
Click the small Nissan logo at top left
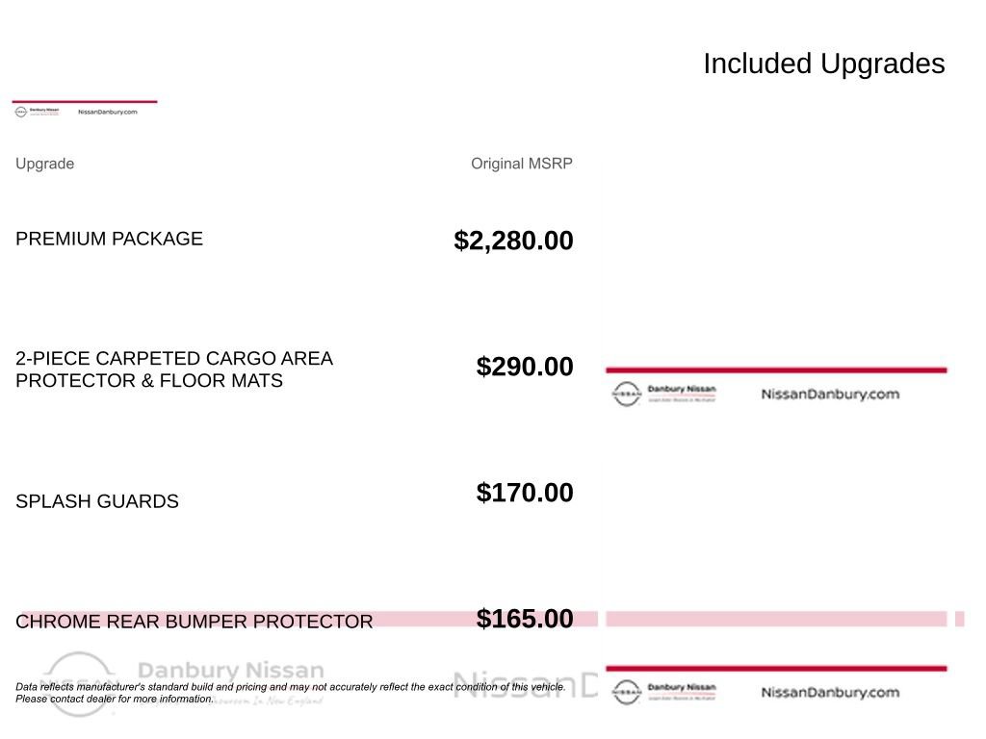tap(21, 112)
